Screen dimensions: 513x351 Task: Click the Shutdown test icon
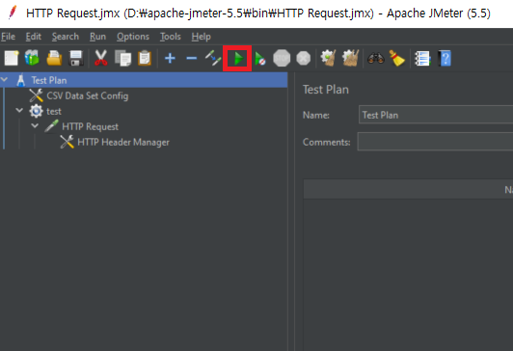click(304, 59)
